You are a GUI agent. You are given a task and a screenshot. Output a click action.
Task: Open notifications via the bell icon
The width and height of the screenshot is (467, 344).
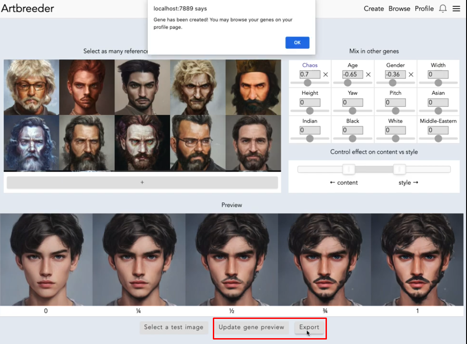(x=443, y=9)
